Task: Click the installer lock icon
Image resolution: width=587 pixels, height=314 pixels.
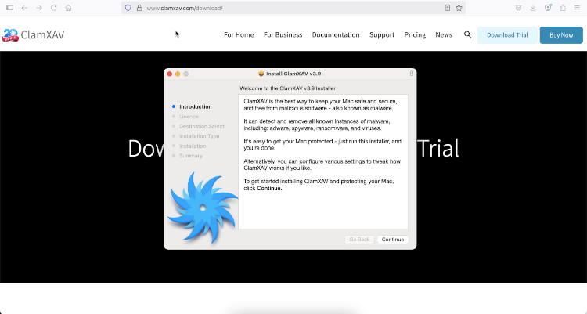Action: coord(412,74)
